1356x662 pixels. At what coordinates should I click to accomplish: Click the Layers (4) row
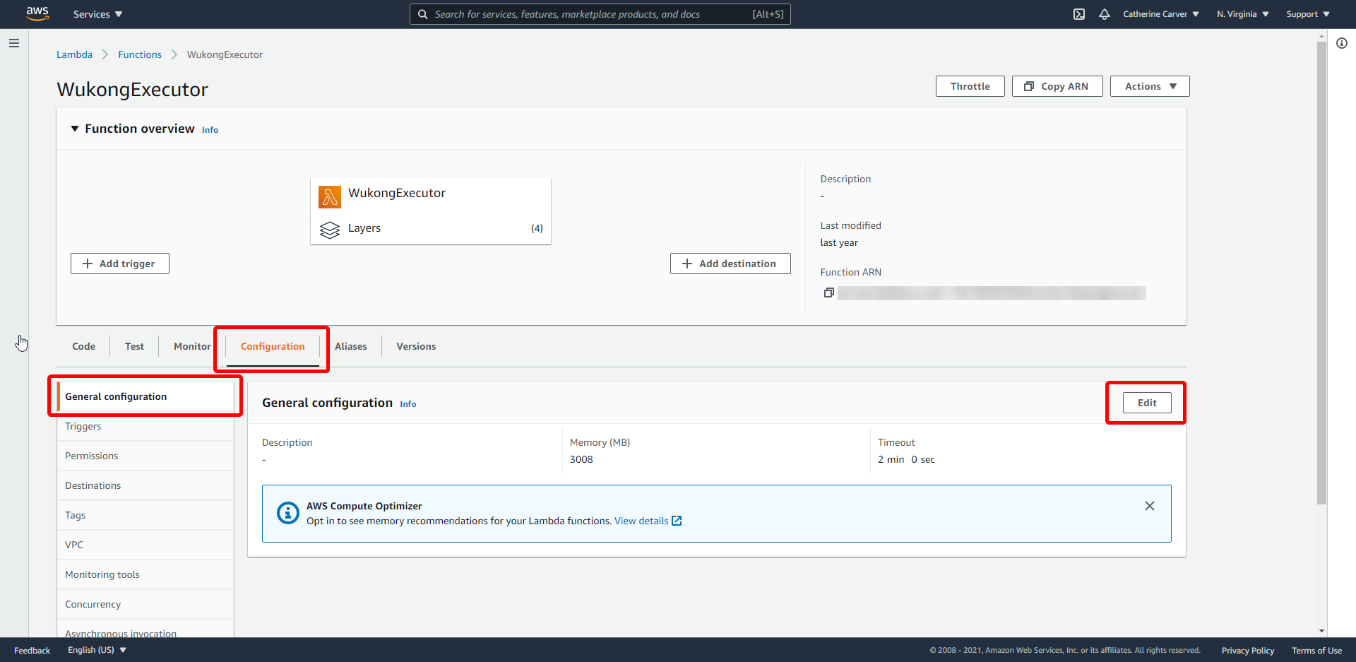click(431, 228)
